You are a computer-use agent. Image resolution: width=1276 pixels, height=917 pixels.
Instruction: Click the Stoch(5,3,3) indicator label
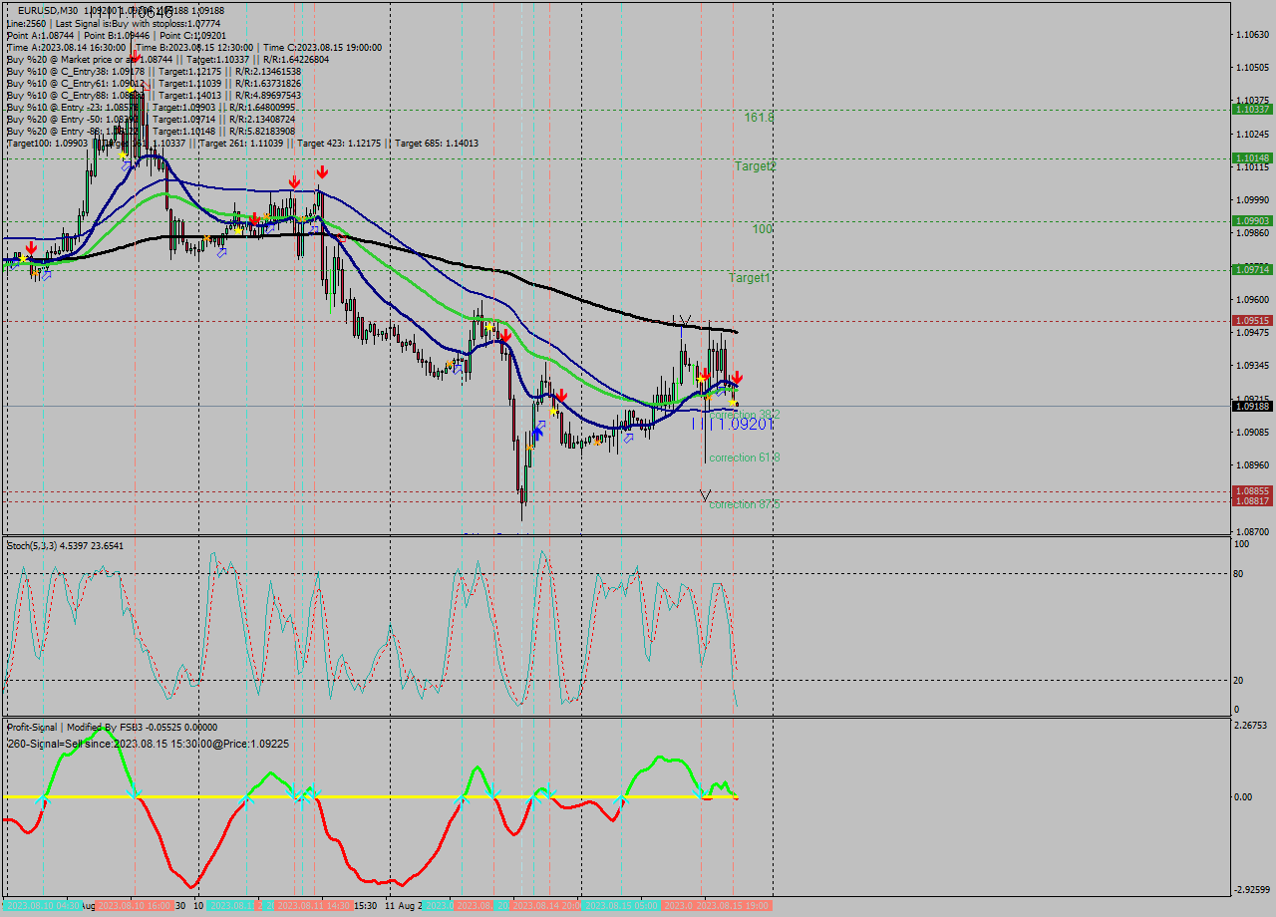(40, 545)
